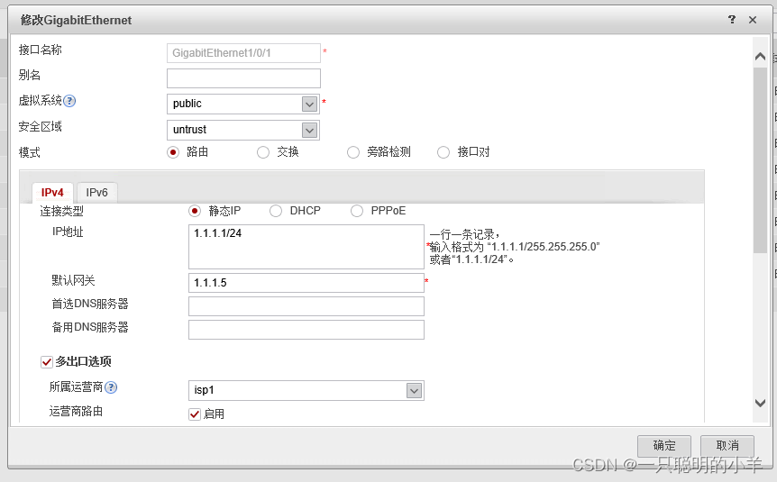Toggle the 多出口选项 checkbox
Screen dimensions: 777x482
tap(47, 362)
